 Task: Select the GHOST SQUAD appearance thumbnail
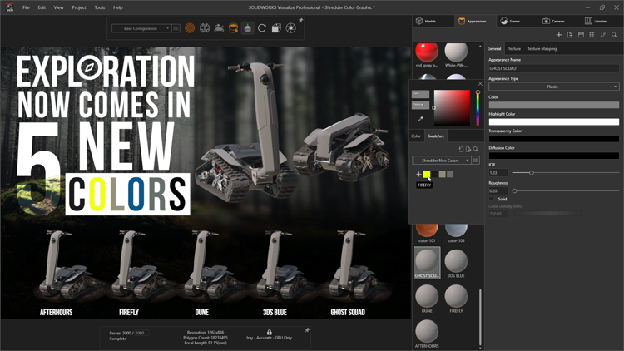(x=427, y=263)
